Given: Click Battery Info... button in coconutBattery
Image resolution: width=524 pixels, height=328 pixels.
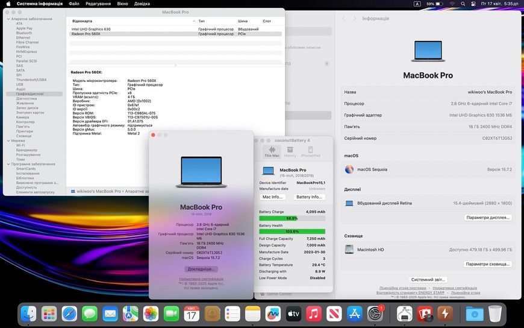Looking at the screenshot, I should 309,197.
